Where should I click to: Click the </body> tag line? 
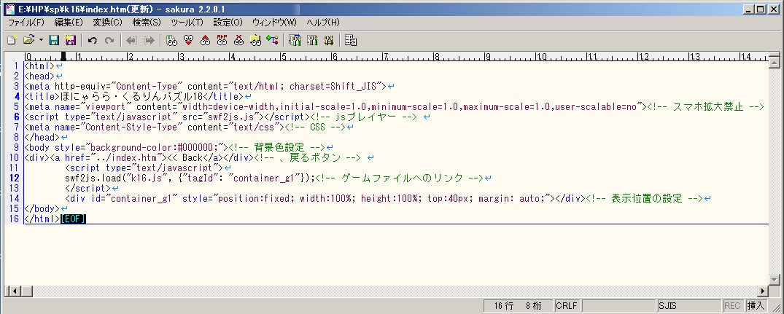42,208
